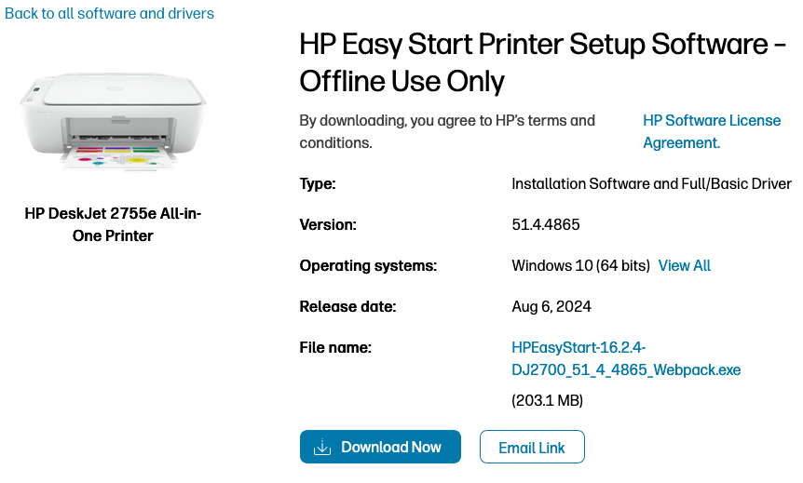This screenshot has width=803, height=483.
Task: Go back to all software and drivers
Action: coord(109,14)
